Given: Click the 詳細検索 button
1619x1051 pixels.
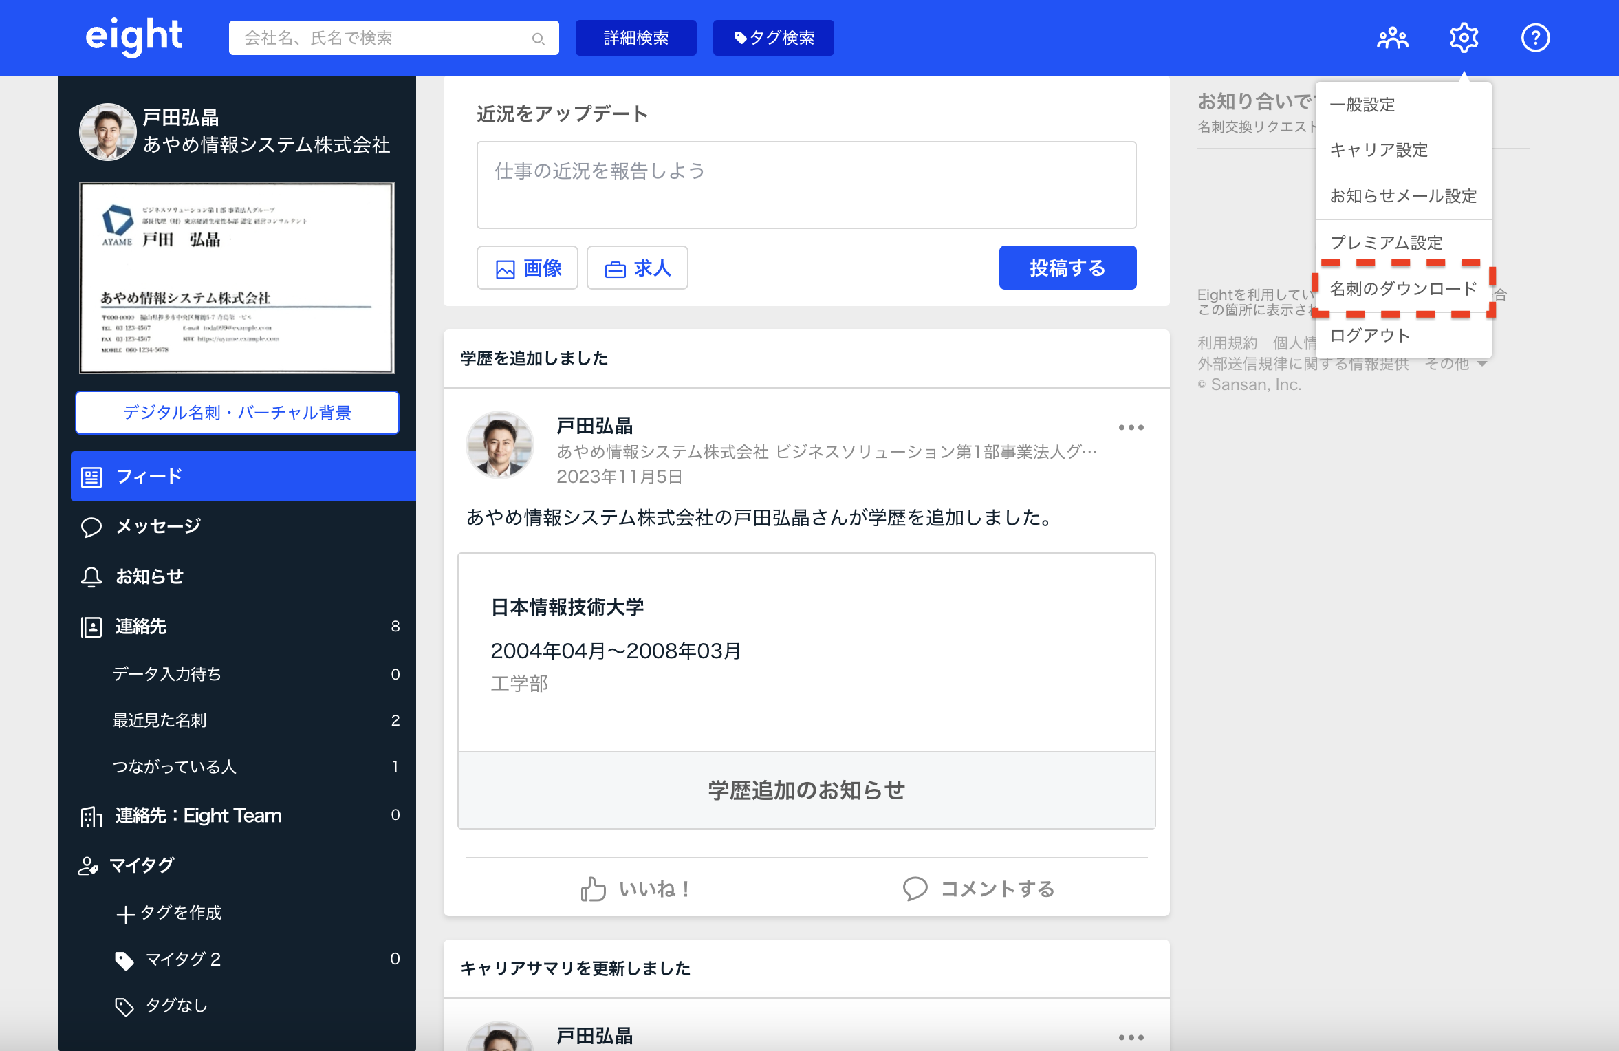Looking at the screenshot, I should tap(635, 38).
